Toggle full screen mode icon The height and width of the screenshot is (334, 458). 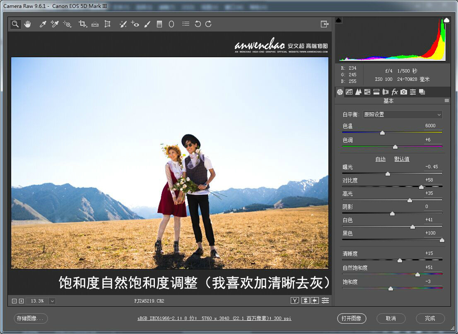[325, 24]
